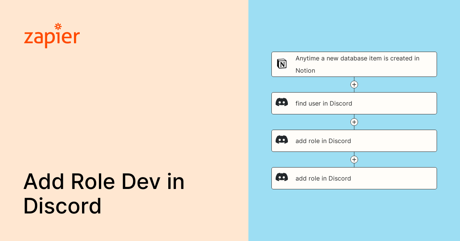Open the Zapier logo
The height and width of the screenshot is (241, 460).
(52, 36)
